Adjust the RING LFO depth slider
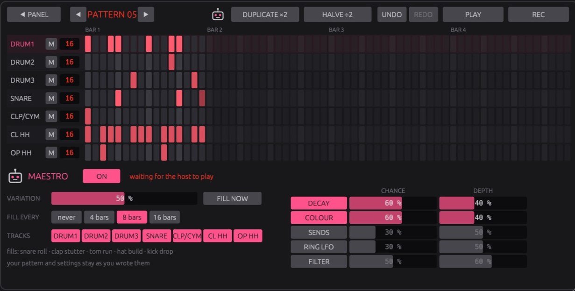The image size is (575, 291). 483,247
